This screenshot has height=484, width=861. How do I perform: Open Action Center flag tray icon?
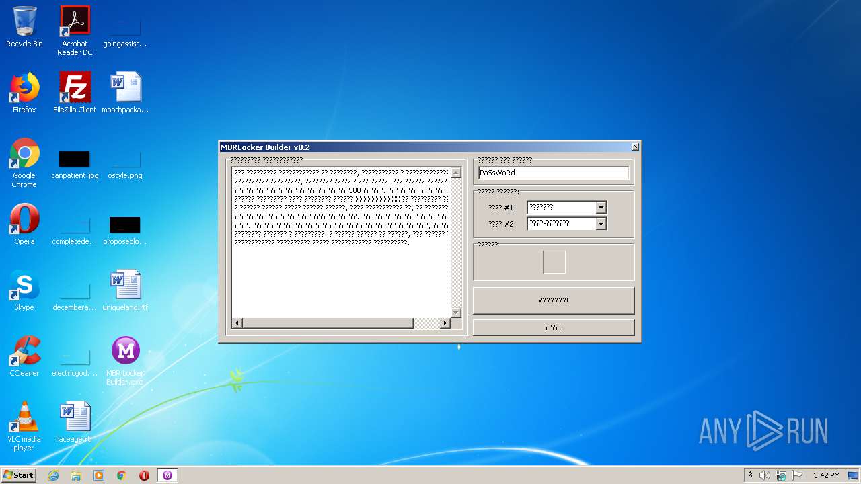point(797,475)
